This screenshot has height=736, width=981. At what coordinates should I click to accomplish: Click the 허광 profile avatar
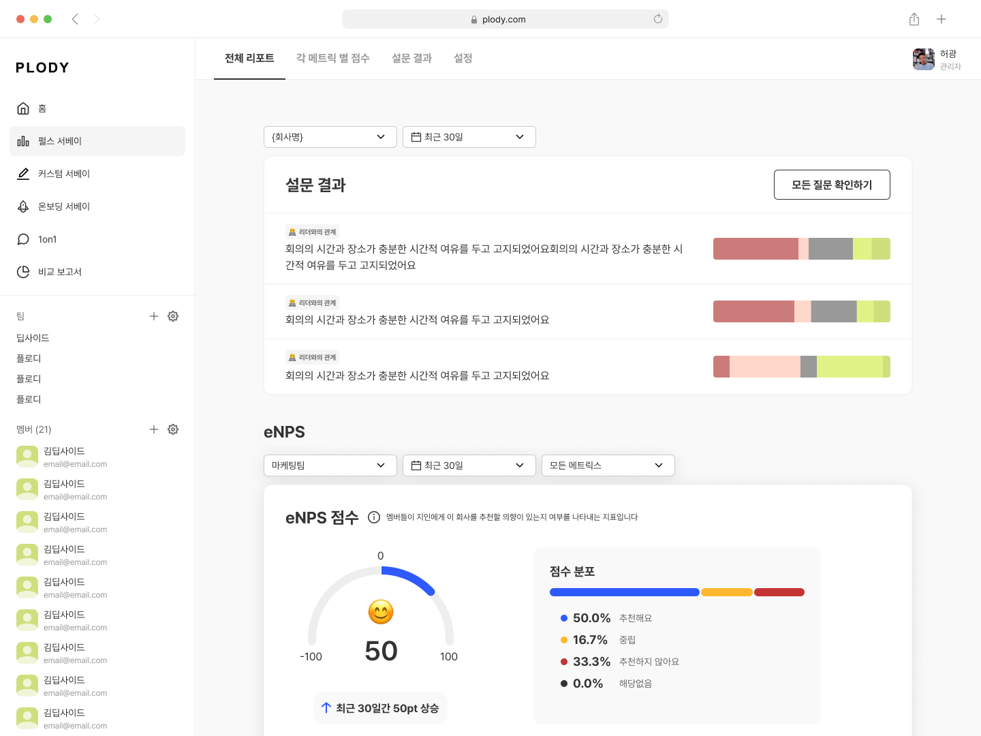coord(924,59)
